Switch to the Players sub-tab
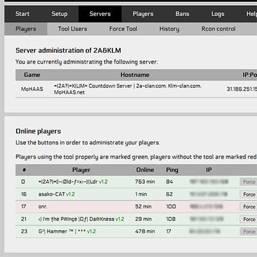 pos(26,29)
